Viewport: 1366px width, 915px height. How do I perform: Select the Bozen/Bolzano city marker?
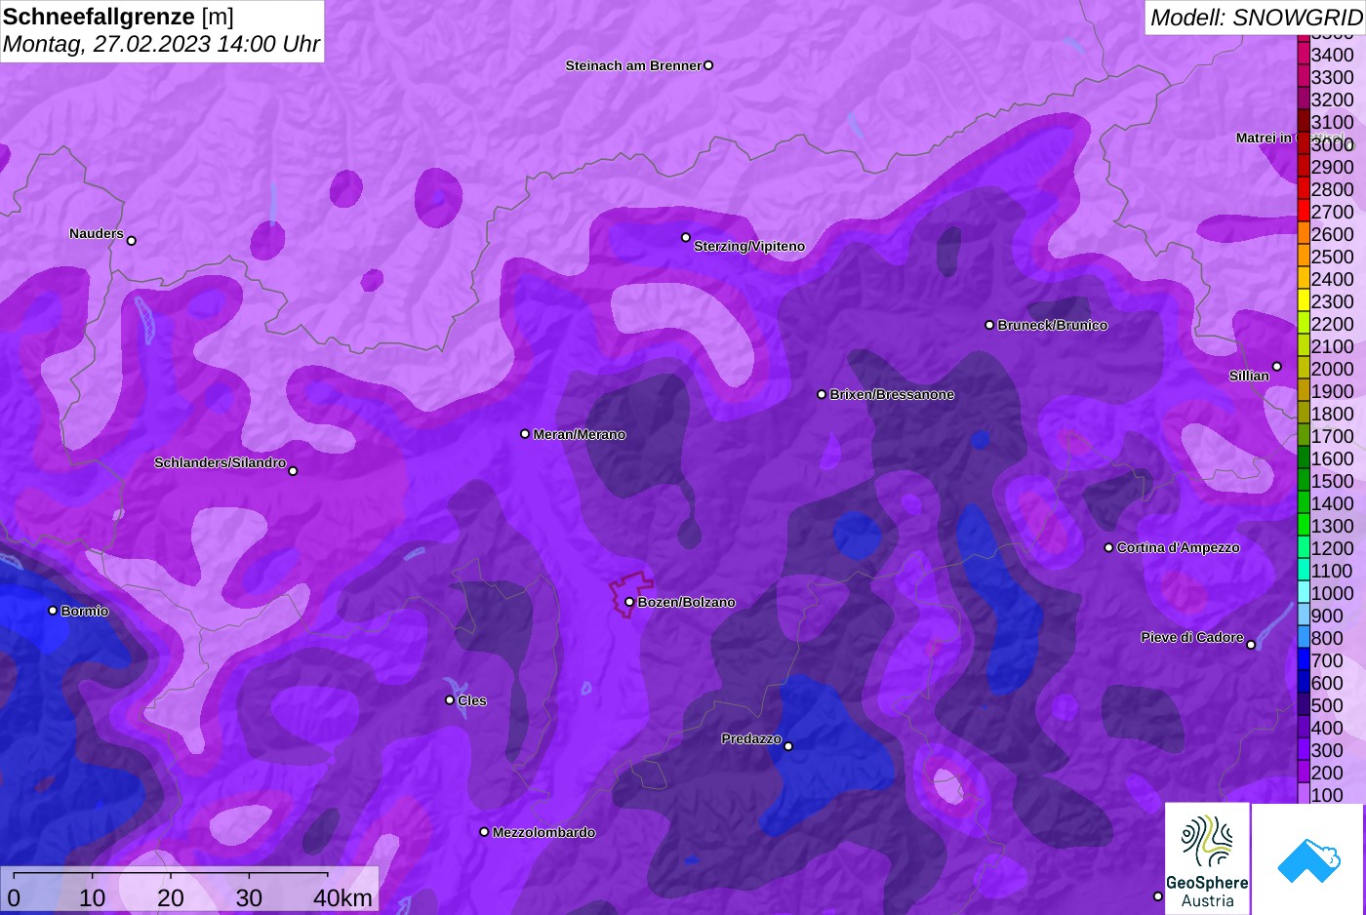pyautogui.click(x=629, y=602)
